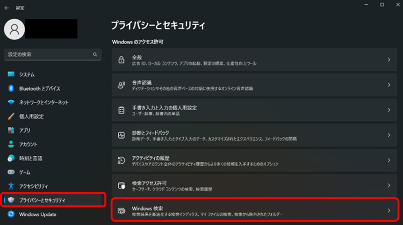Expand 音声認識 using its chevron
The image size is (403, 225).
click(389, 85)
